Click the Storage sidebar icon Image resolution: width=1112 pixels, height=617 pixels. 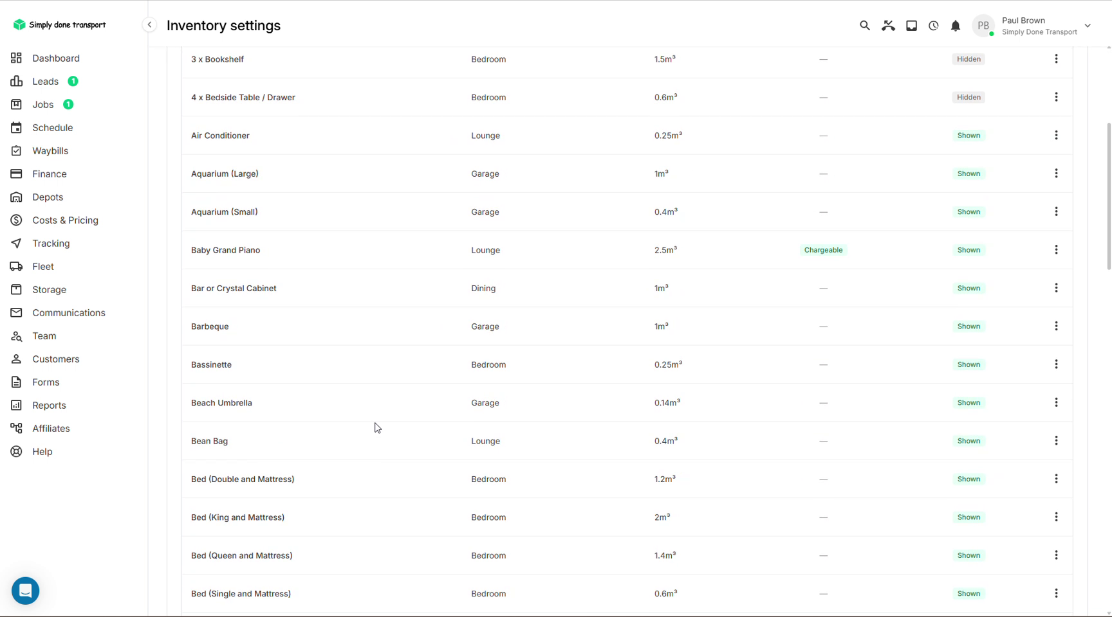click(16, 290)
